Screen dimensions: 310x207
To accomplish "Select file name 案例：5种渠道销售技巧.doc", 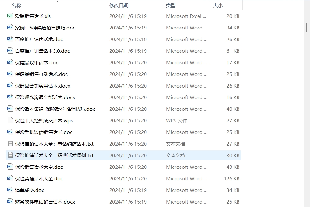I will pyautogui.click(x=45, y=28).
